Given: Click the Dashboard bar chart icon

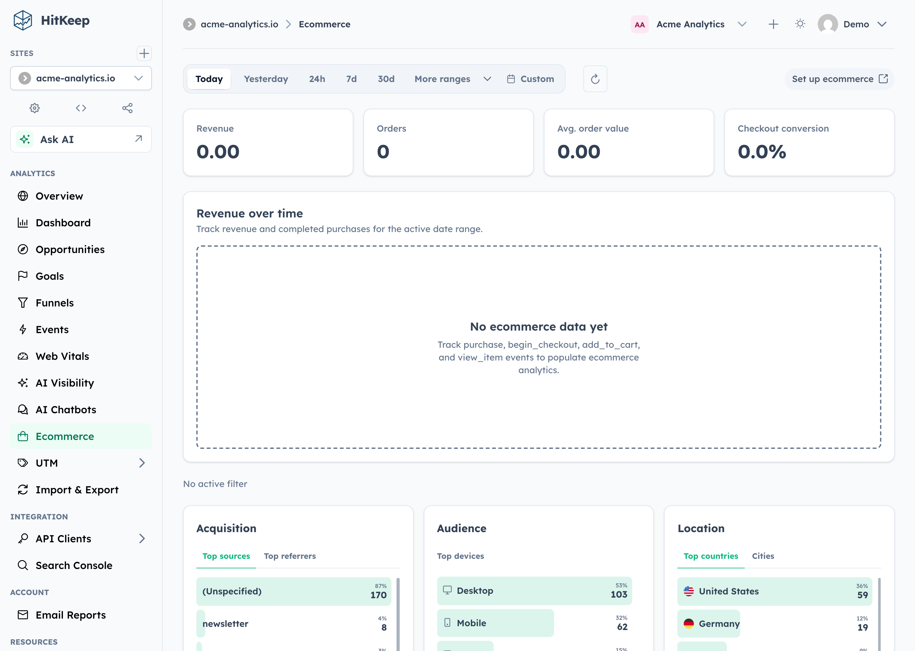Looking at the screenshot, I should (23, 223).
